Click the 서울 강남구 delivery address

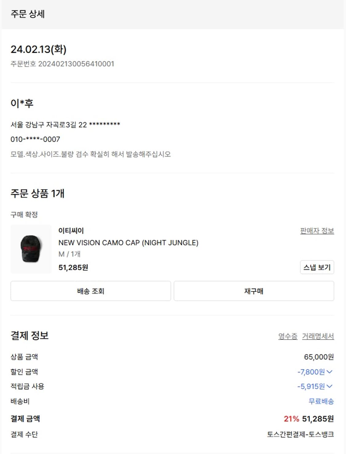tap(65, 125)
